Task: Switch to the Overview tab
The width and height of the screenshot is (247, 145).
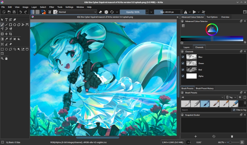Action: (225, 17)
